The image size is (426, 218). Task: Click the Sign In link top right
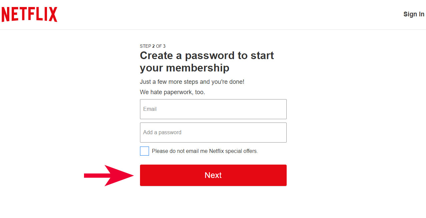click(413, 14)
